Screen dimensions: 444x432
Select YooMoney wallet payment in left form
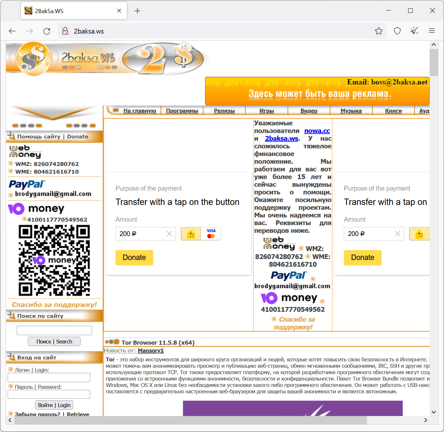click(191, 234)
